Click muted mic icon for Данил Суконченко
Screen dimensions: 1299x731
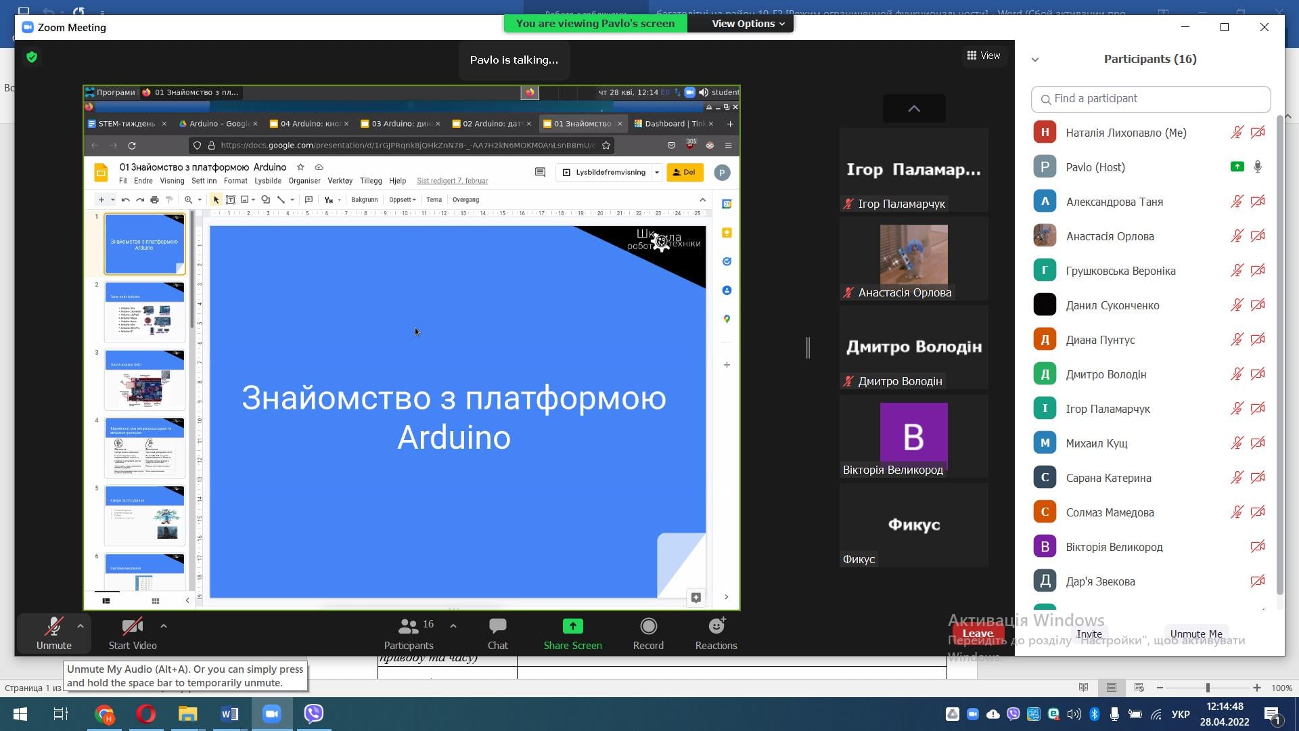tap(1237, 305)
